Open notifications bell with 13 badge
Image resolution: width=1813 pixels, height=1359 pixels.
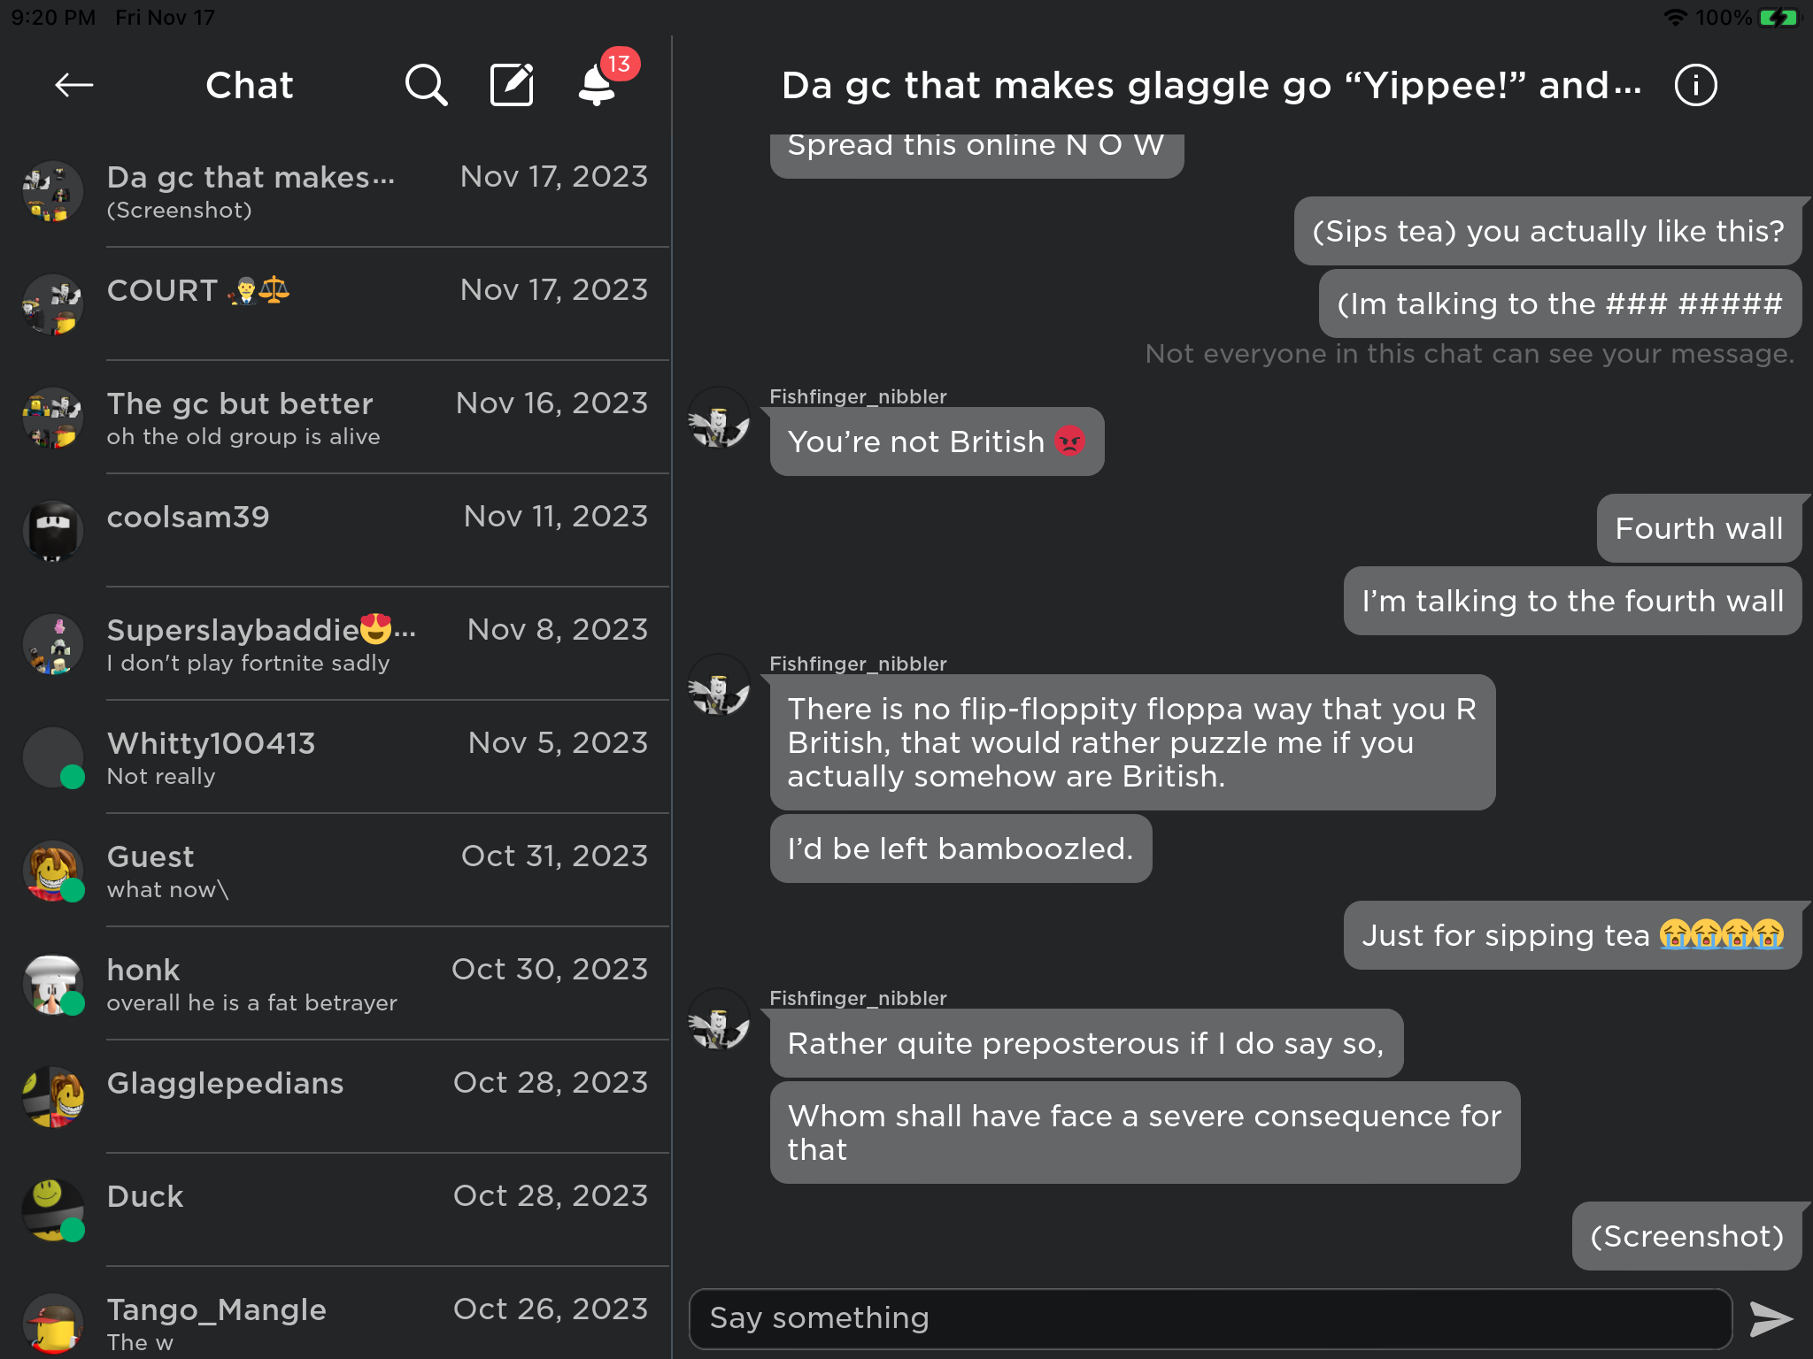598,85
